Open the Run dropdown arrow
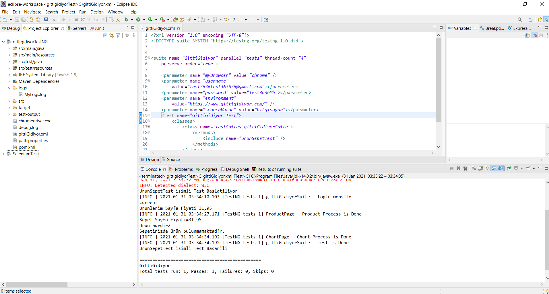Viewport: 549px width, 294px height. pos(144,19)
